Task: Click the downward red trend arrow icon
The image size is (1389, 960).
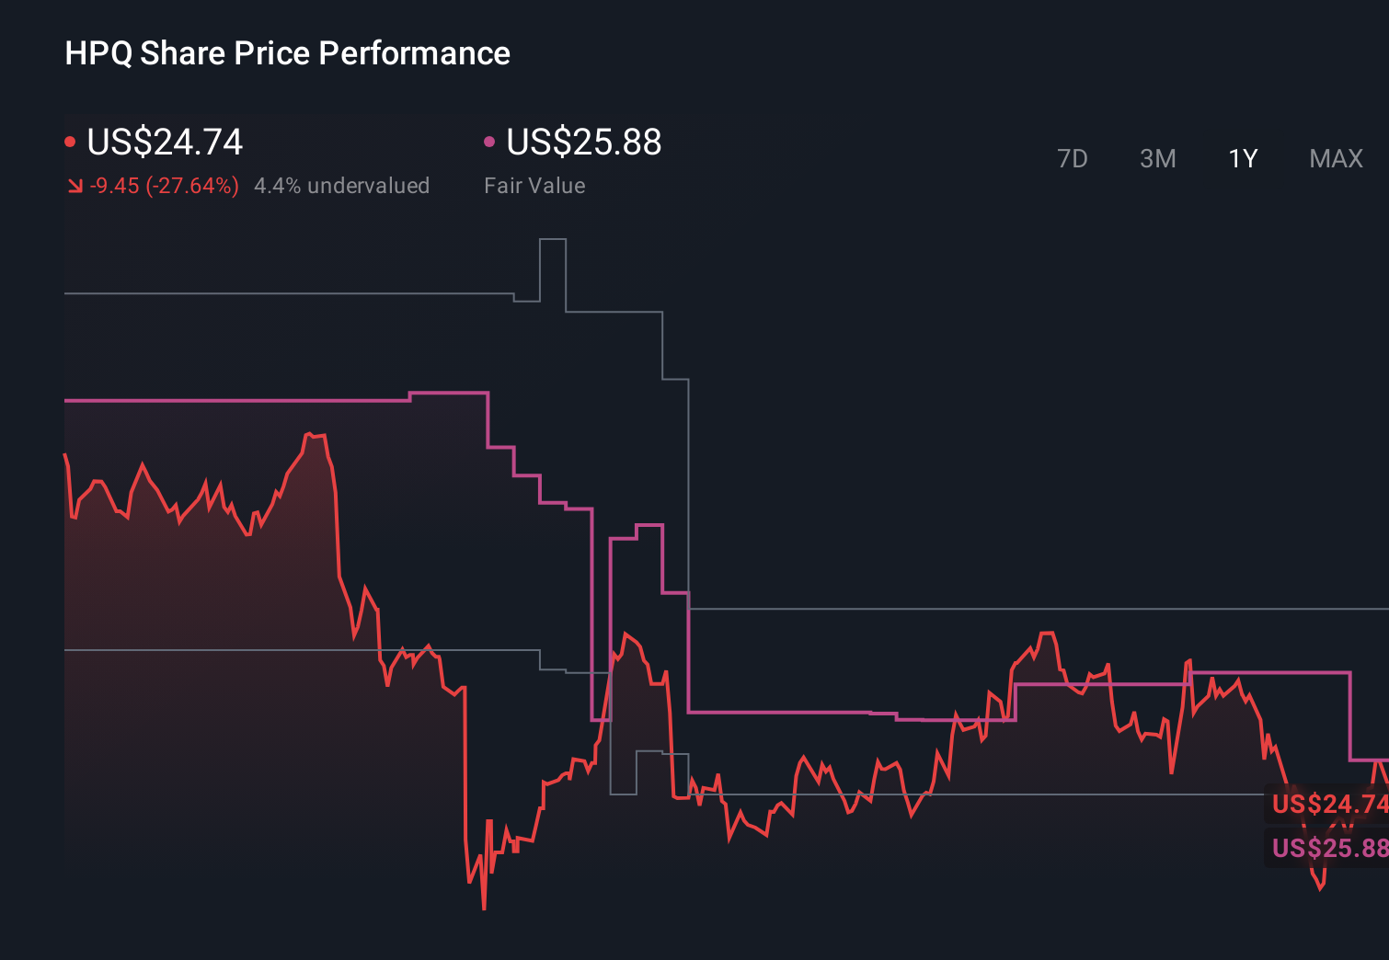Action: [x=75, y=185]
